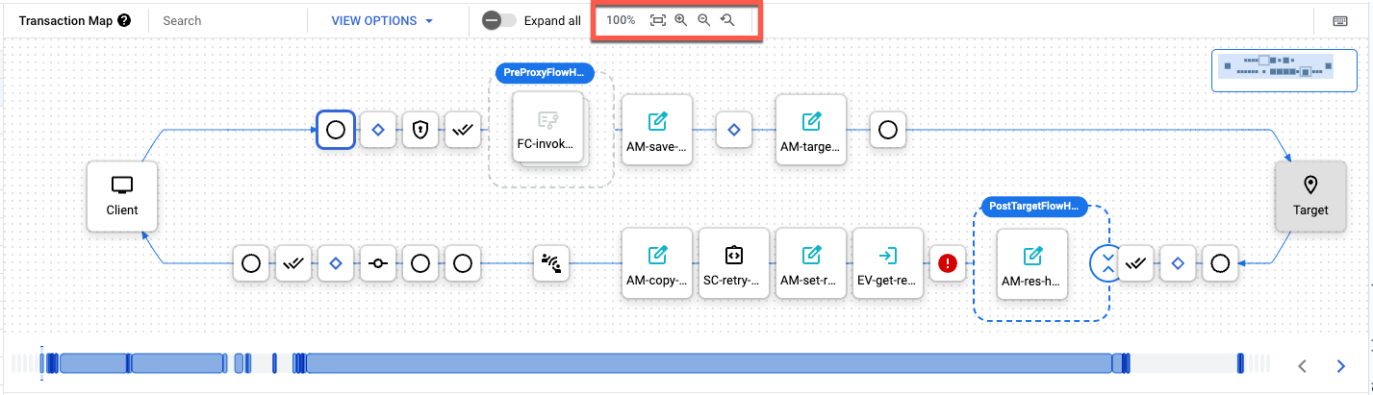Image resolution: width=1373 pixels, height=395 pixels.
Task: Reset the map zoom level
Action: [x=727, y=20]
